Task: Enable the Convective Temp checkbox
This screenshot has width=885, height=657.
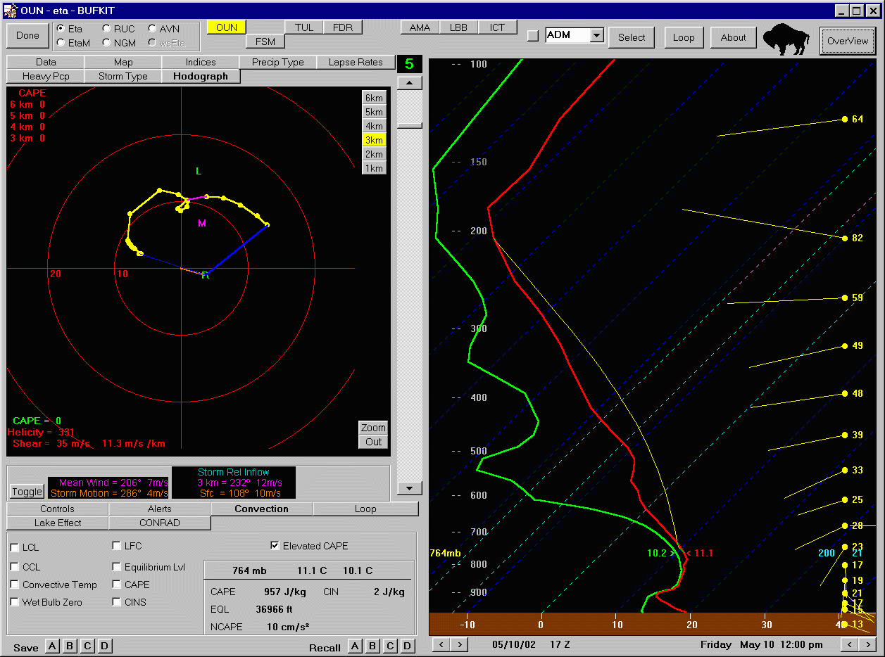Action: tap(15, 585)
